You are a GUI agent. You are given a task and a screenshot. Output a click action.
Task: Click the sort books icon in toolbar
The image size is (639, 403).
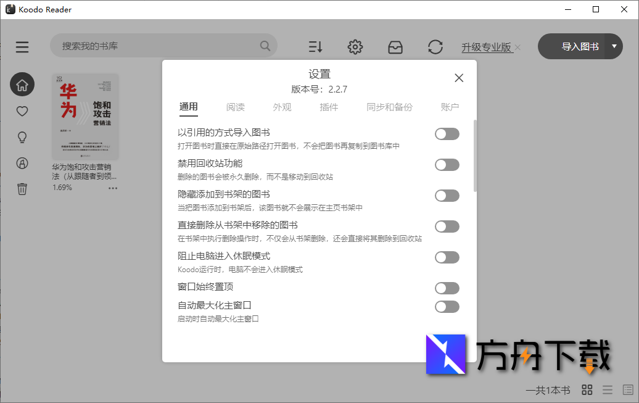[x=315, y=46]
